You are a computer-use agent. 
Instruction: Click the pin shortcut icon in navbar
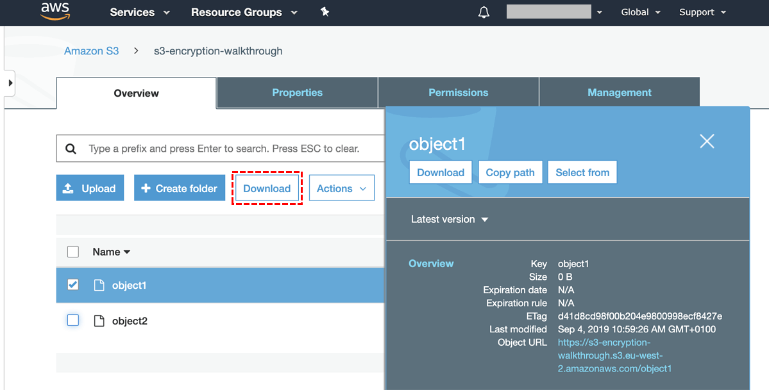point(325,12)
